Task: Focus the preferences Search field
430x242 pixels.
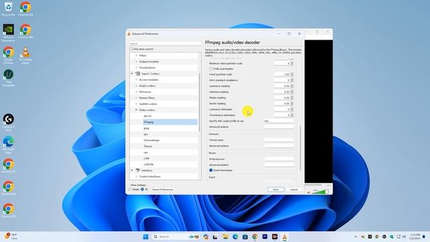Action: pyautogui.click(x=165, y=43)
